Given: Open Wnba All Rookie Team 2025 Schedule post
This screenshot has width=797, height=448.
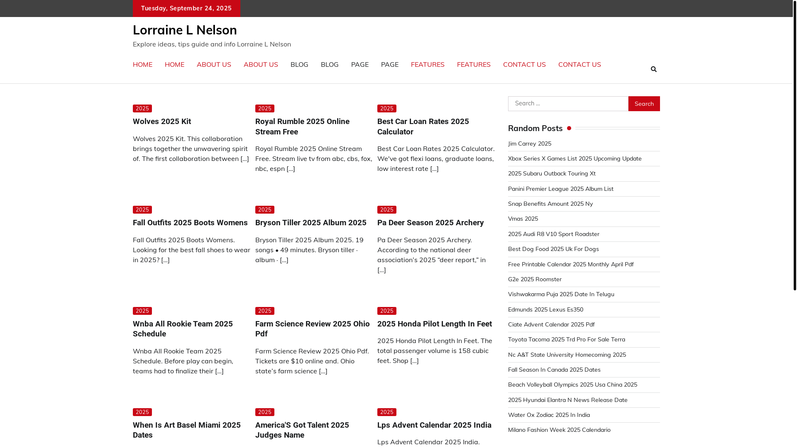Looking at the screenshot, I should pyautogui.click(x=183, y=329).
